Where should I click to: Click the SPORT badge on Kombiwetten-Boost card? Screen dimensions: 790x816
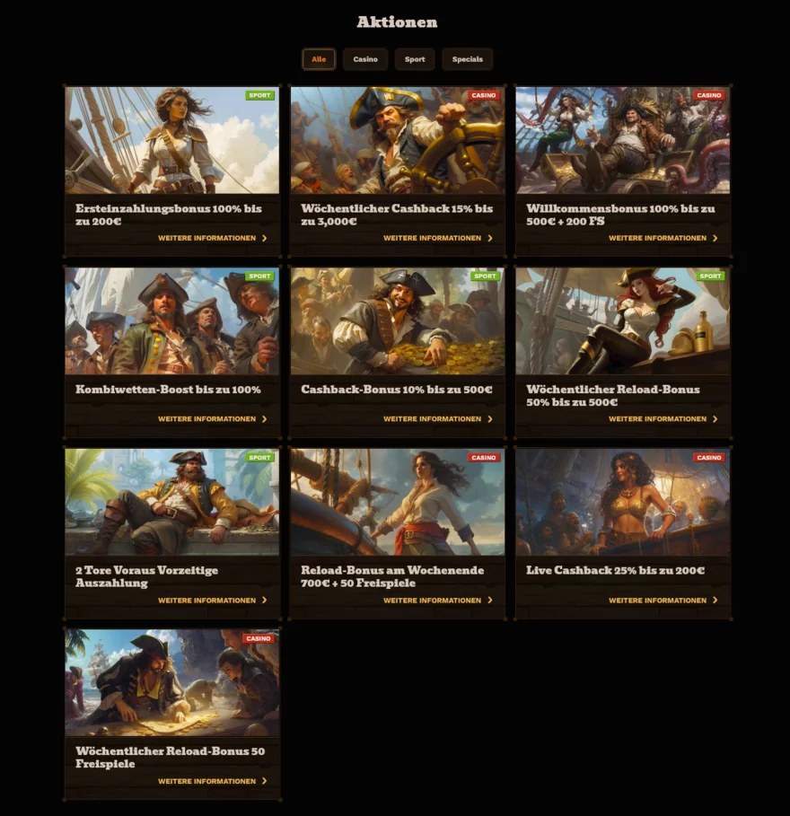pos(259,276)
